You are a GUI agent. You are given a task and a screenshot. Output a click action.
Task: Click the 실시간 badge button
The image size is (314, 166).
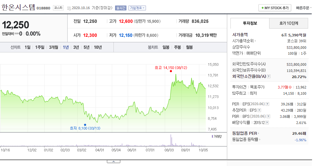point(121,8)
